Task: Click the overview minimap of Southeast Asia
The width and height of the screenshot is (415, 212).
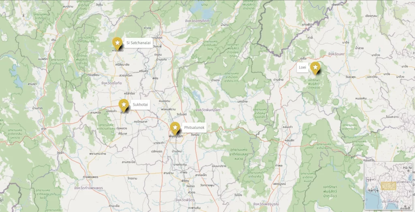Action: pyautogui.click(x=389, y=186)
